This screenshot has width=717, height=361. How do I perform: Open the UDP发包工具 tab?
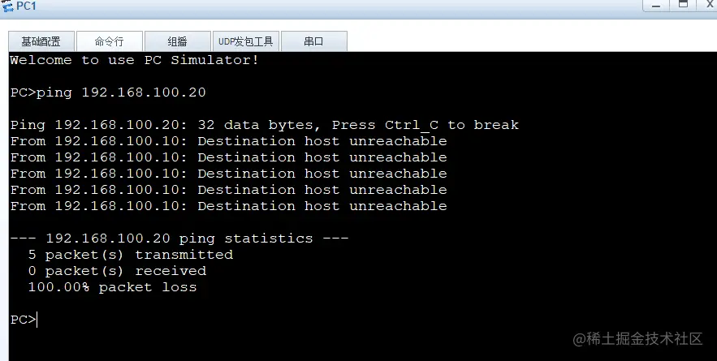pyautogui.click(x=245, y=41)
